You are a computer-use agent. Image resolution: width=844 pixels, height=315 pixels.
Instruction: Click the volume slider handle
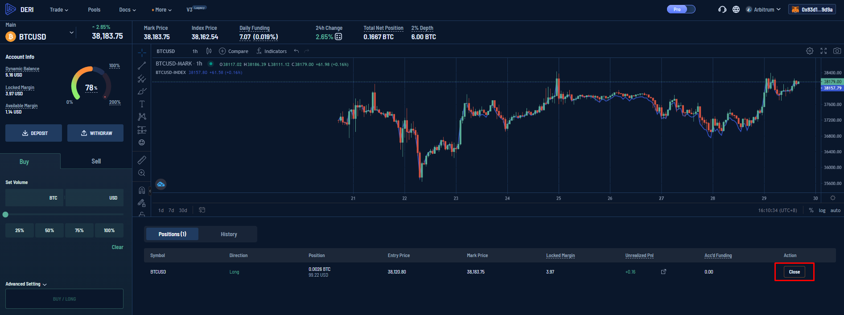5,215
